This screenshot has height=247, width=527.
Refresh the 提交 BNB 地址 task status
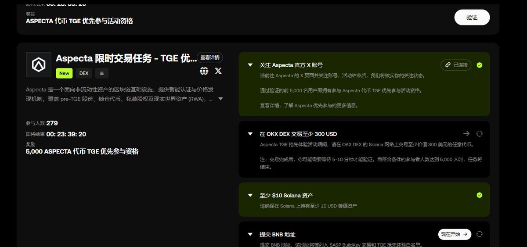click(480, 234)
